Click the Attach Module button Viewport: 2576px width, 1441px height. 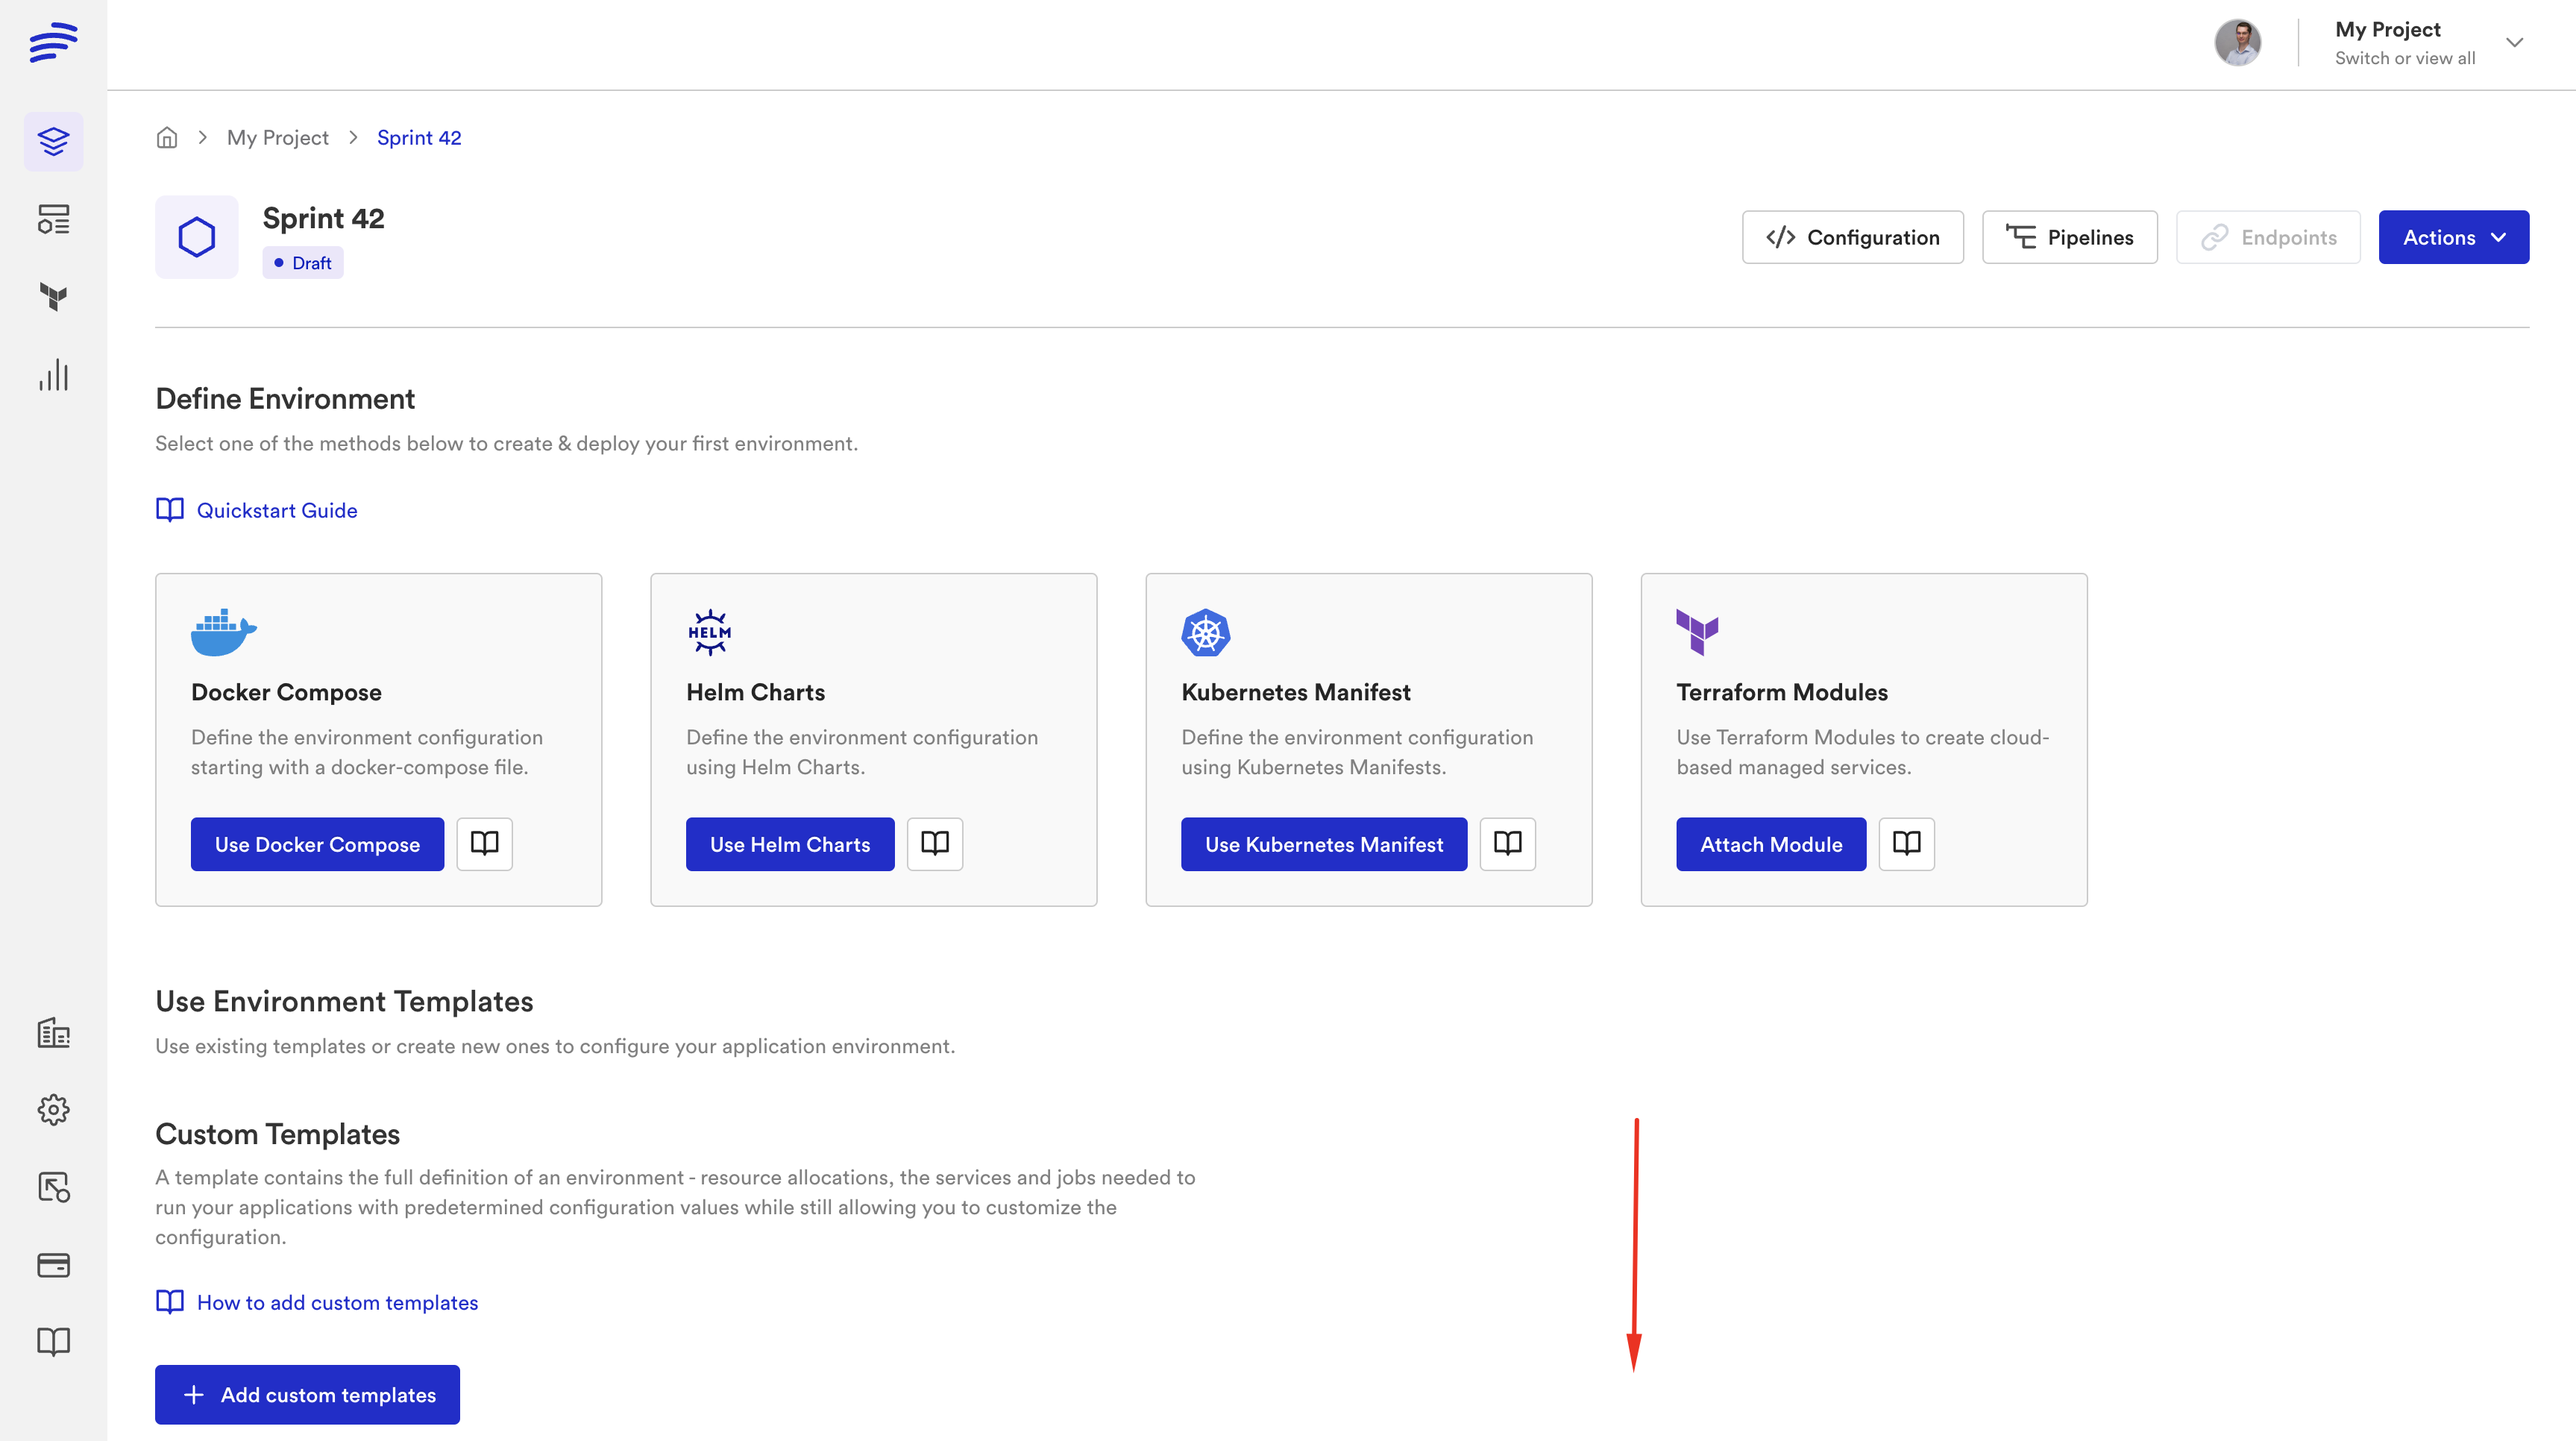[x=1770, y=844]
